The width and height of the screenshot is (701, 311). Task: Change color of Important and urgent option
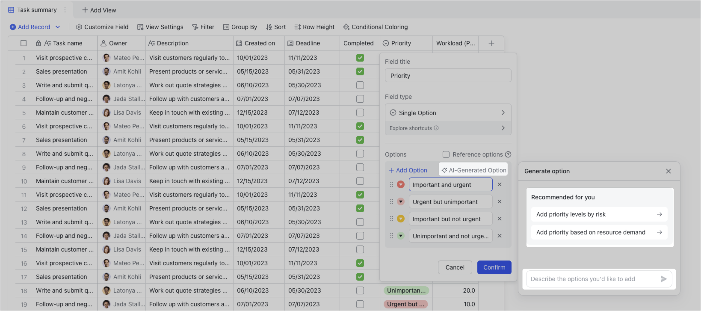(x=401, y=184)
